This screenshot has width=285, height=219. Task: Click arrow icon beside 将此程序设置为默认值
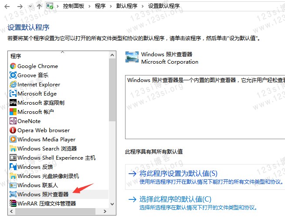point(132,174)
